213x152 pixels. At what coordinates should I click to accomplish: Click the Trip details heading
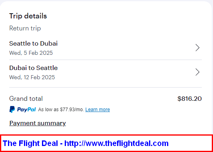(x=28, y=16)
